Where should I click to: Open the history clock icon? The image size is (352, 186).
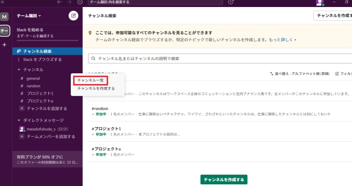click(80, 3)
